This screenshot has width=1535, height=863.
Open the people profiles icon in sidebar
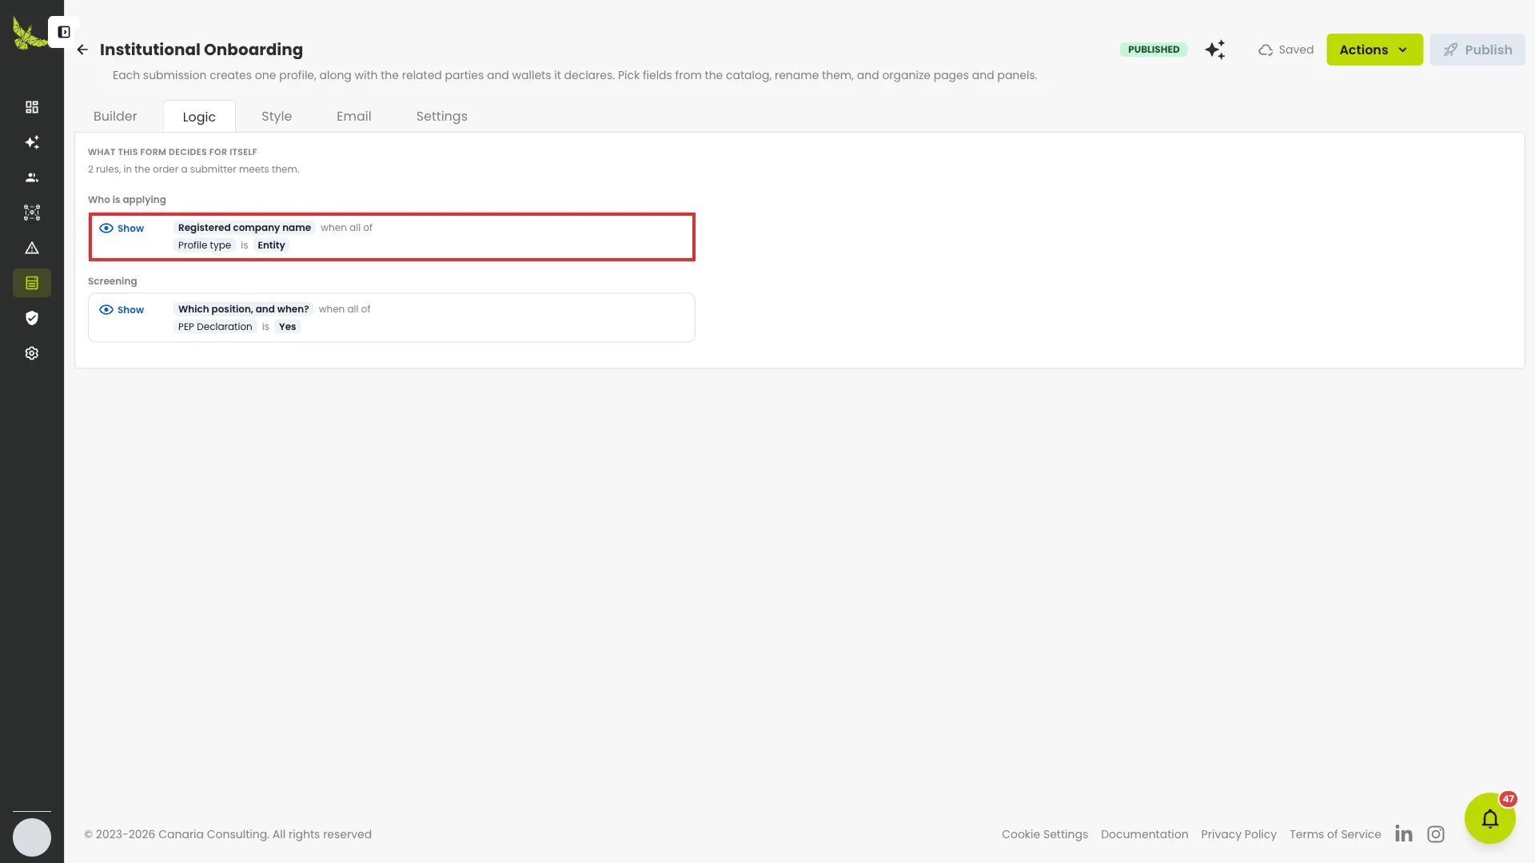pos(32,177)
